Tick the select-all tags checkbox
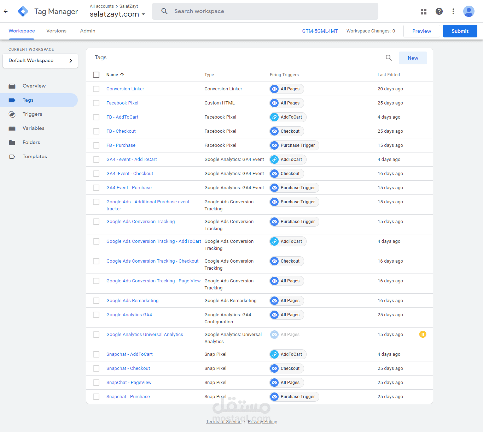The image size is (483, 432). [96, 75]
